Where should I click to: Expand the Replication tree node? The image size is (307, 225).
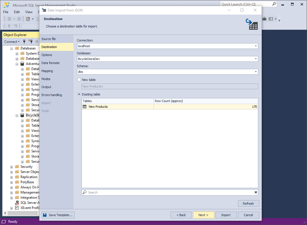point(11,177)
